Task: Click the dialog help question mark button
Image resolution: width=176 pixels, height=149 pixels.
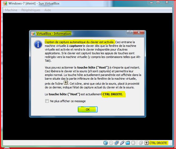Action: pos(130,32)
